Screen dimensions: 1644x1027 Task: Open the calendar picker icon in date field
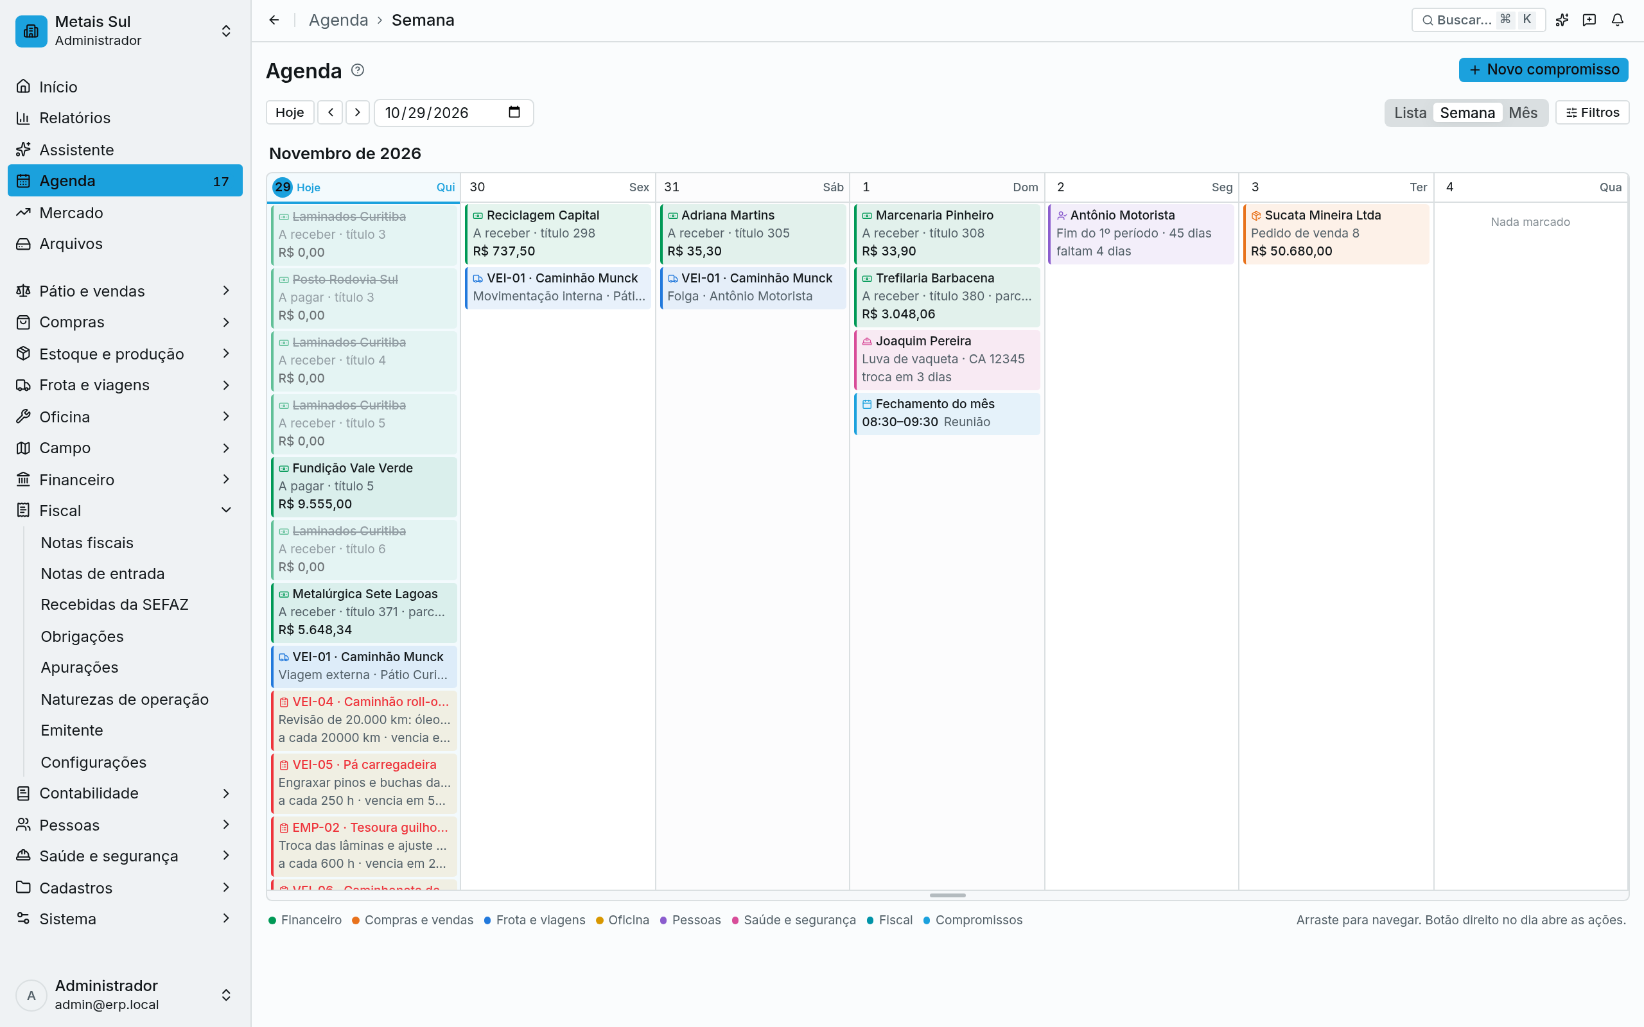(x=514, y=112)
